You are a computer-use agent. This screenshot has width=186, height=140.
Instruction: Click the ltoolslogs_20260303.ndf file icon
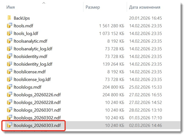click(9, 125)
